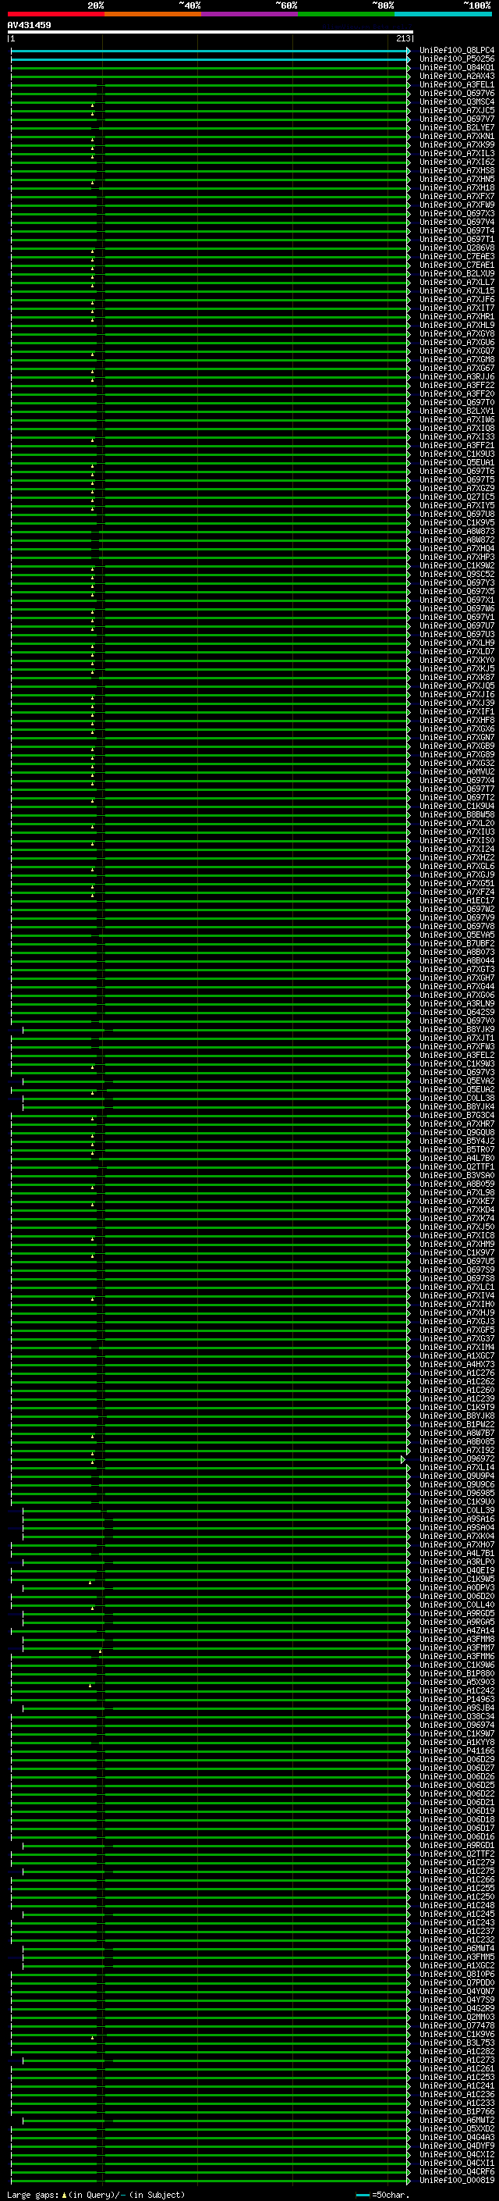Click hit label UniRef100_Q697V6
The image size is (499, 2201).
[444, 94]
